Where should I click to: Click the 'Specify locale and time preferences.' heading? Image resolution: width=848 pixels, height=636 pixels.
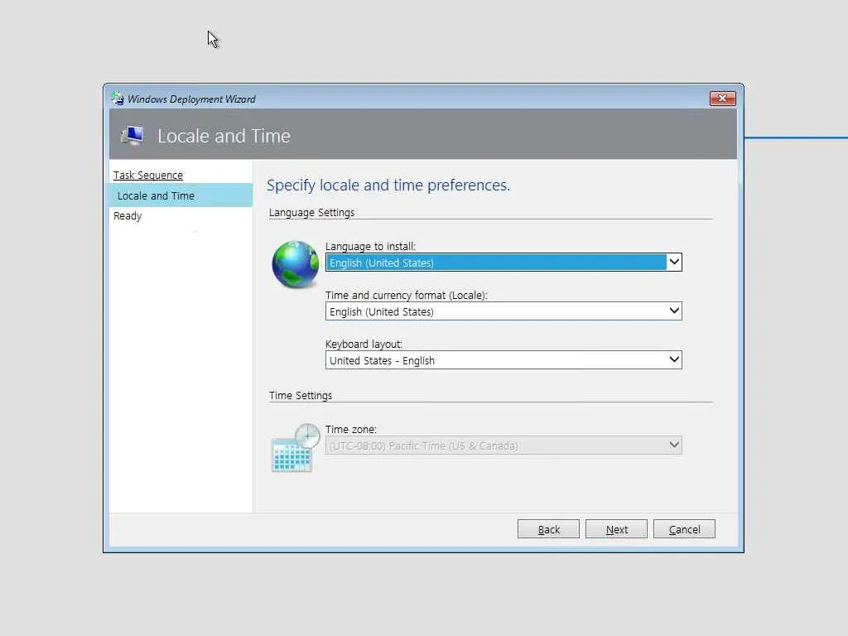coord(388,185)
